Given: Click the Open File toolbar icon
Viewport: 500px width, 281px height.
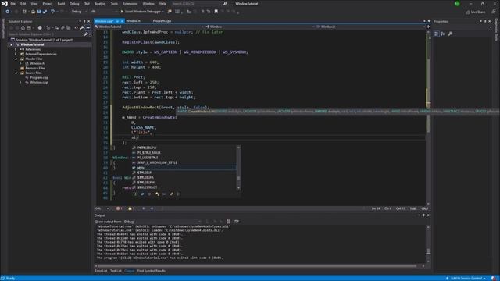Looking at the screenshot, I should click(x=33, y=12).
